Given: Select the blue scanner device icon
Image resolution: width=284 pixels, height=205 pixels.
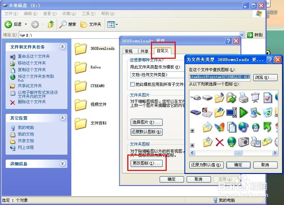Looking at the screenshot, I should coord(195,112).
